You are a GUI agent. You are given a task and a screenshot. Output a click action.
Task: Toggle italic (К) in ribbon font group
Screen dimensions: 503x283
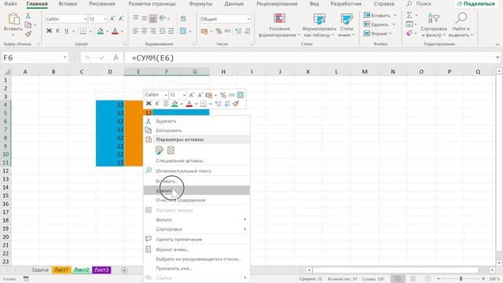[x=57, y=31]
